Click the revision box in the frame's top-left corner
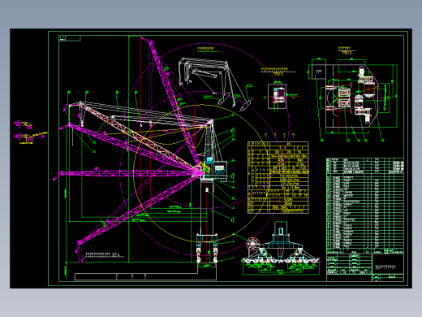Screen dimensions: 422x317 [x=70, y=38]
